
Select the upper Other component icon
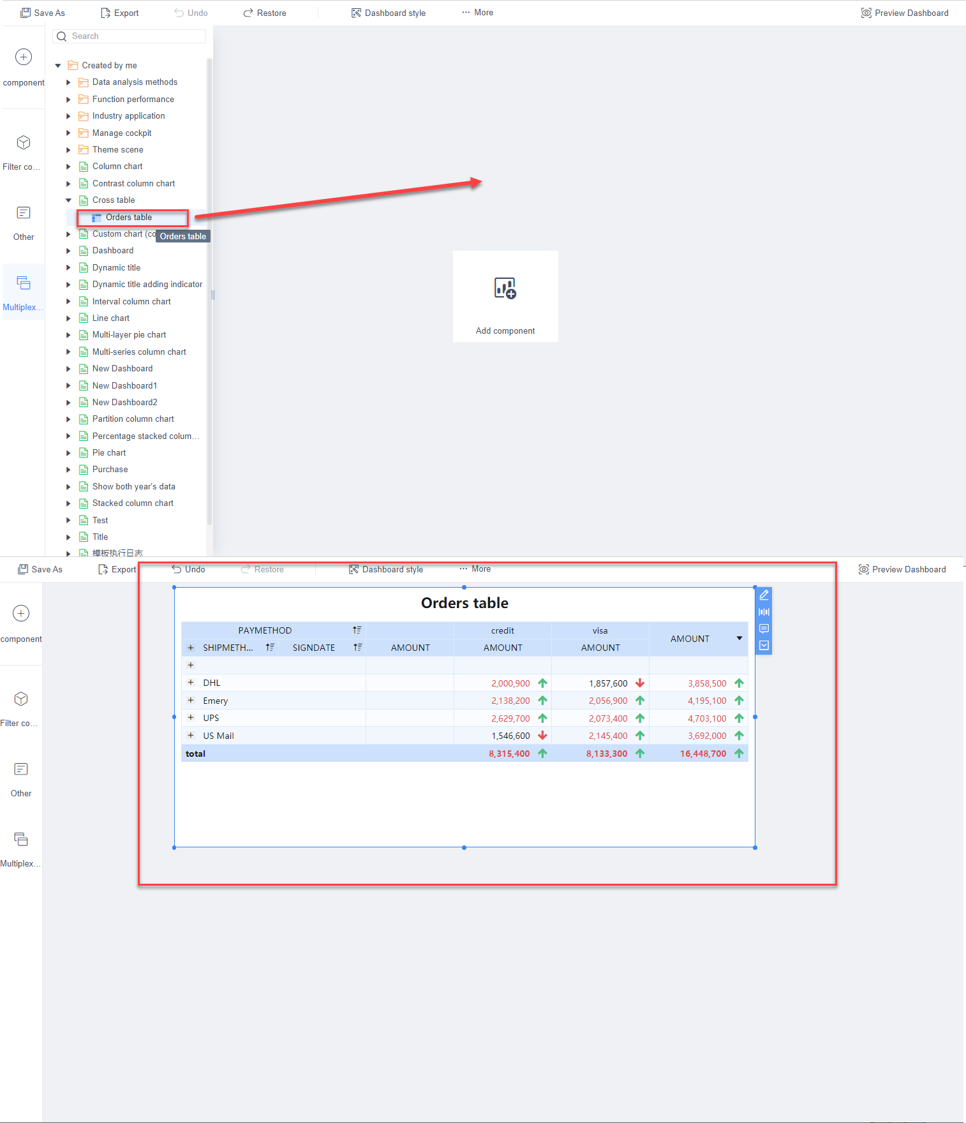point(24,212)
